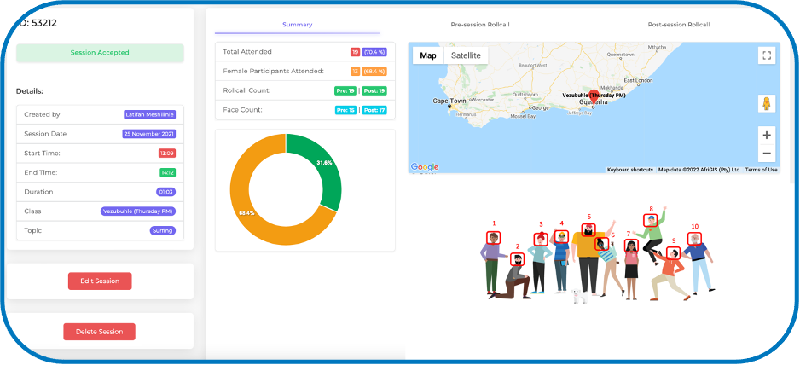The width and height of the screenshot is (800, 365).
Task: Click the red Vezubuhle location pin
Action: [594, 97]
